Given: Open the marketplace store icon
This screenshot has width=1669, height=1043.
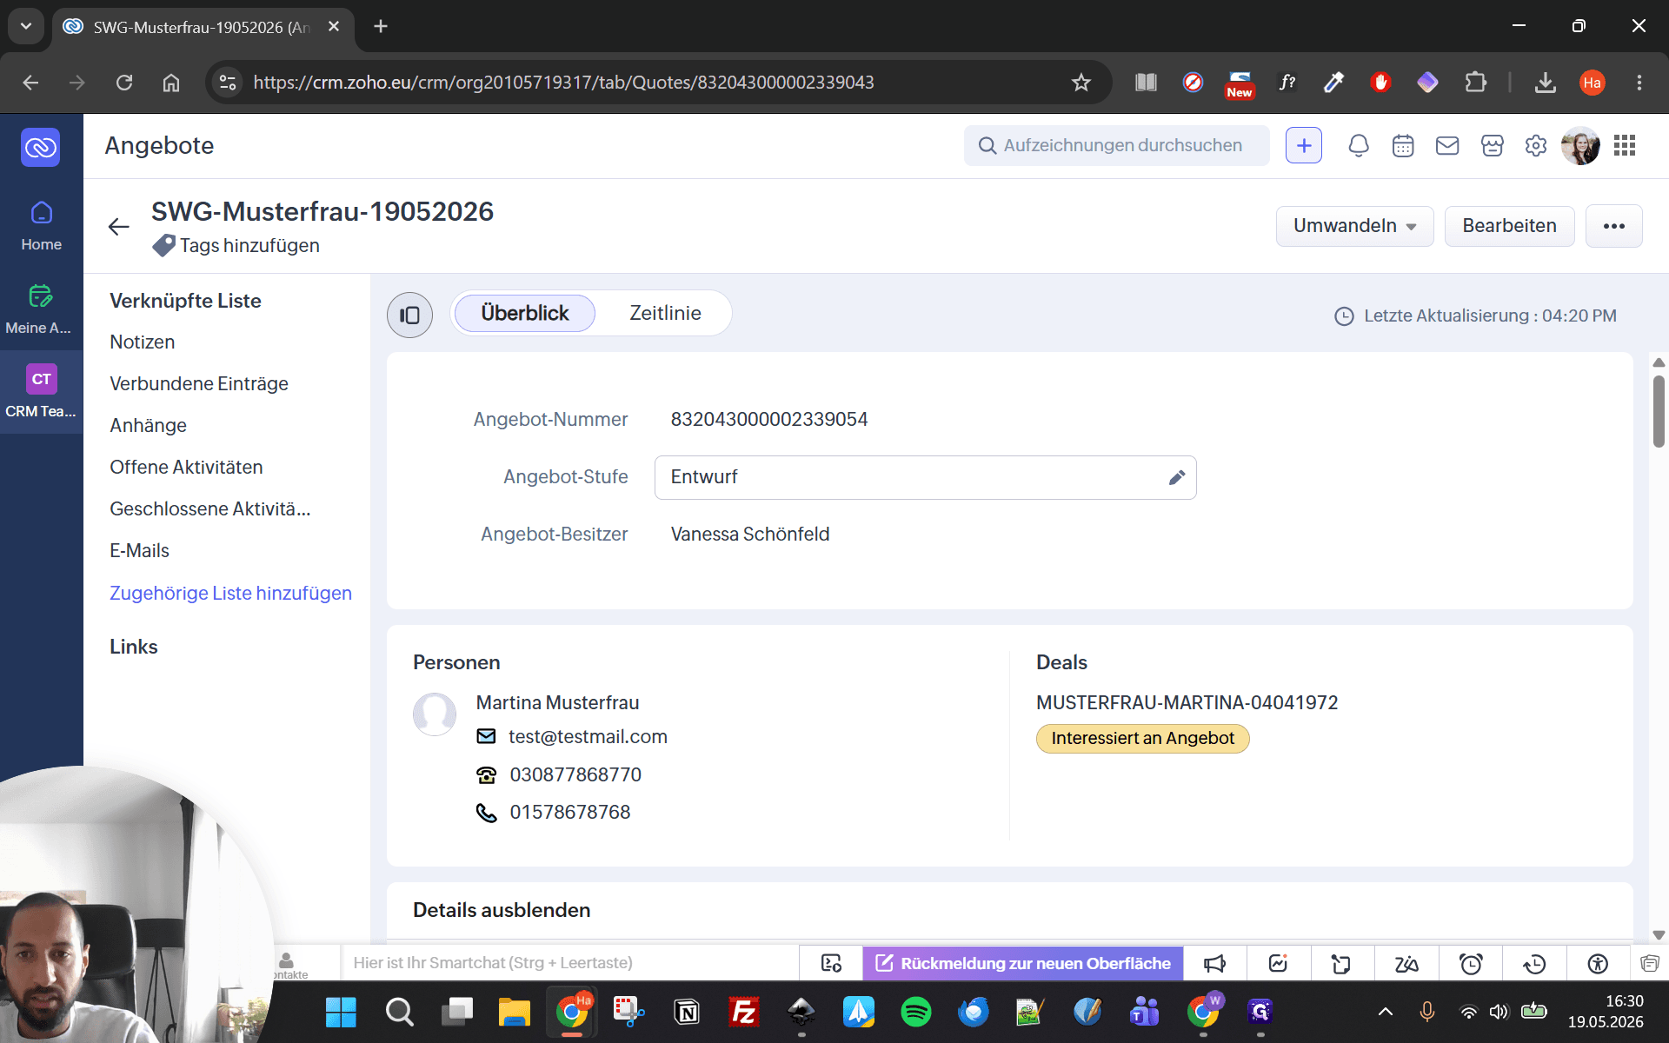Looking at the screenshot, I should point(1493,146).
